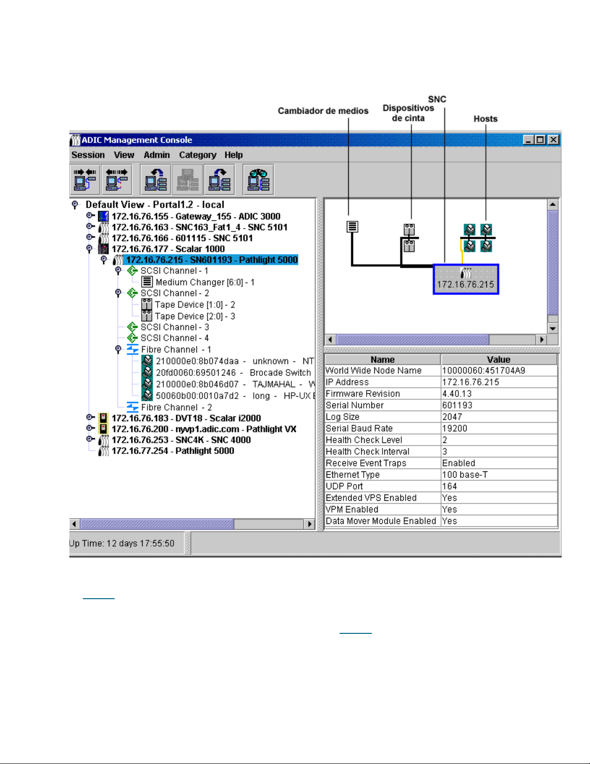The width and height of the screenshot is (590, 764).
Task: Click the Data Mover Module Enabled row label
Action: (x=381, y=521)
